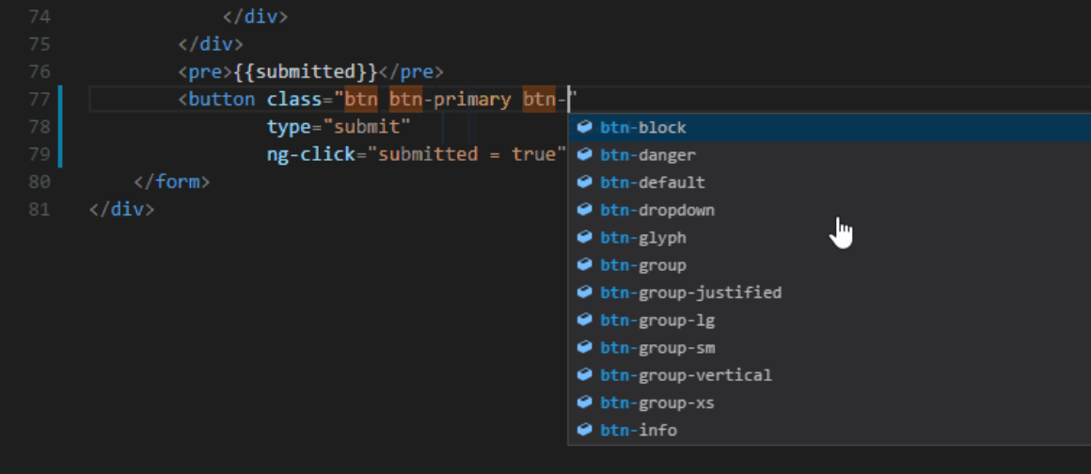Click line number 80 in the gutter
1091x474 pixels.
pos(40,182)
